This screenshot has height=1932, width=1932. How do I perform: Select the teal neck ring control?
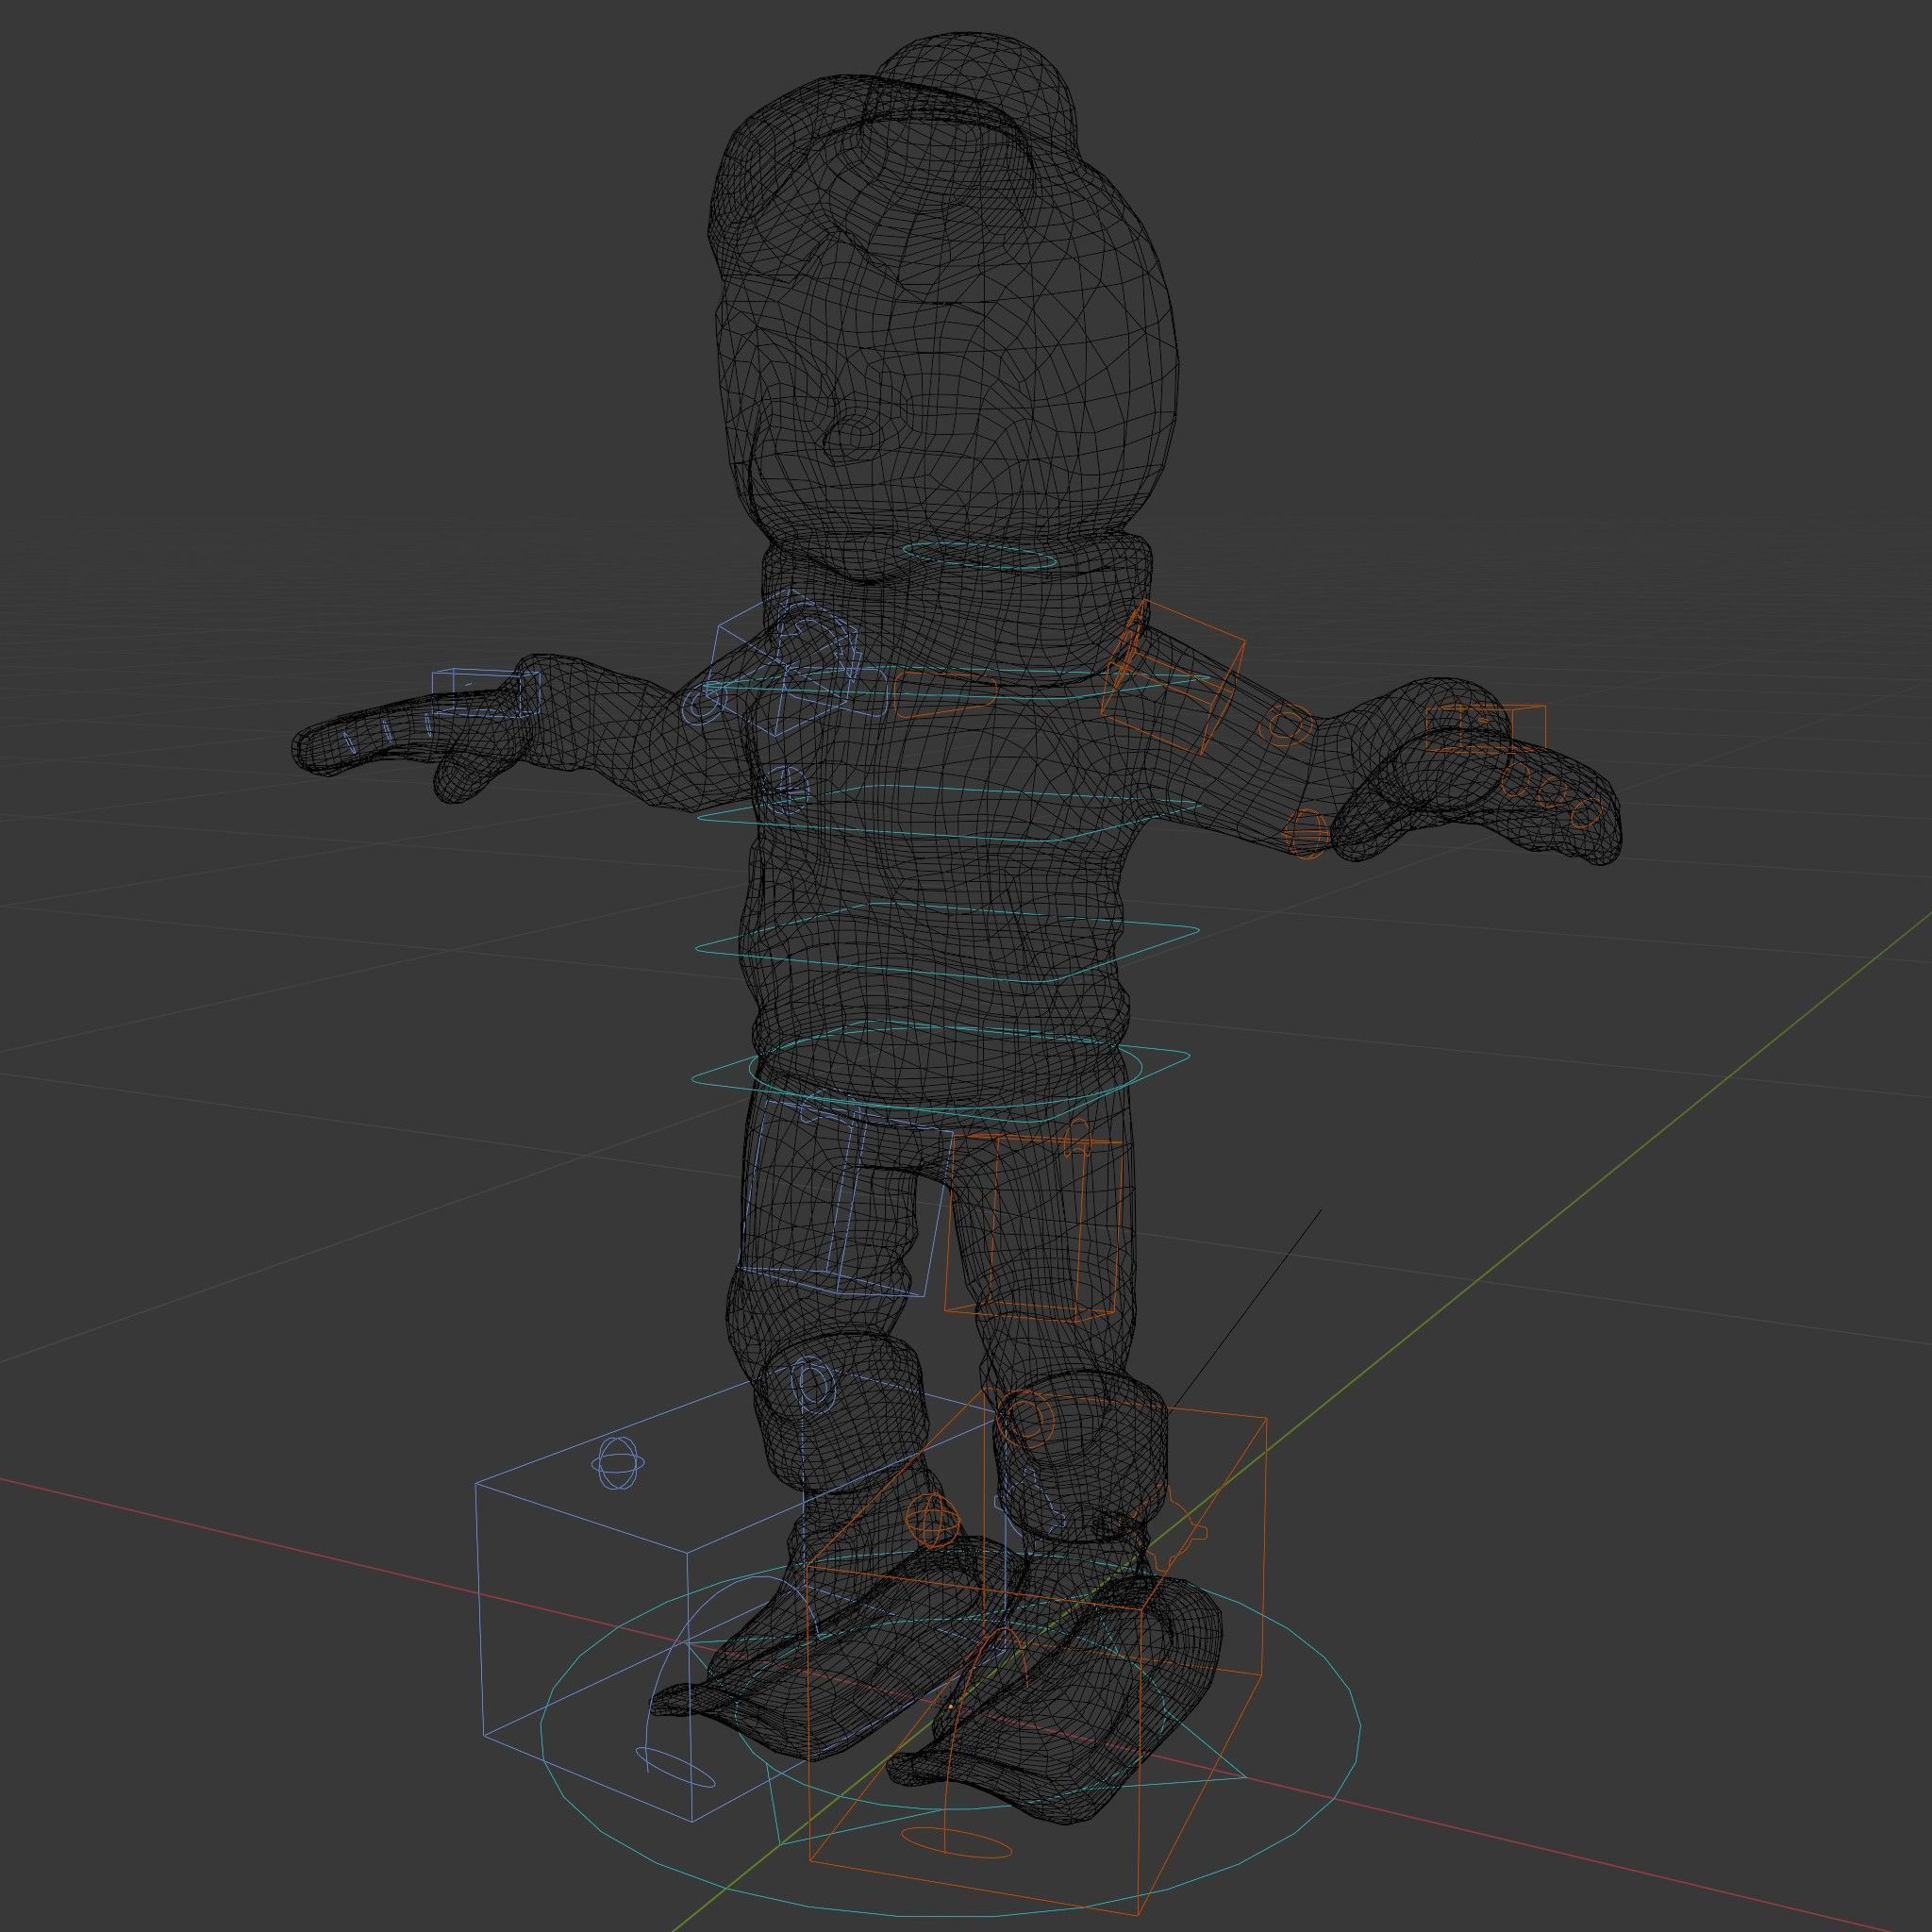tap(980, 556)
